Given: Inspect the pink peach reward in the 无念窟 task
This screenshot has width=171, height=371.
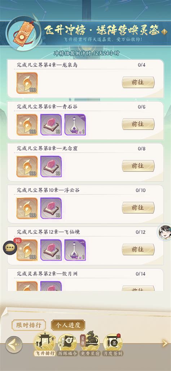Looking at the screenshot, I should pyautogui.click(x=51, y=166).
